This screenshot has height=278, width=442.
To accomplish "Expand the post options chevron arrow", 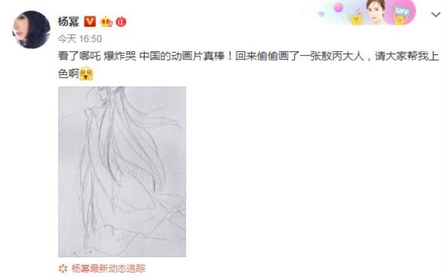I will coord(436,15).
